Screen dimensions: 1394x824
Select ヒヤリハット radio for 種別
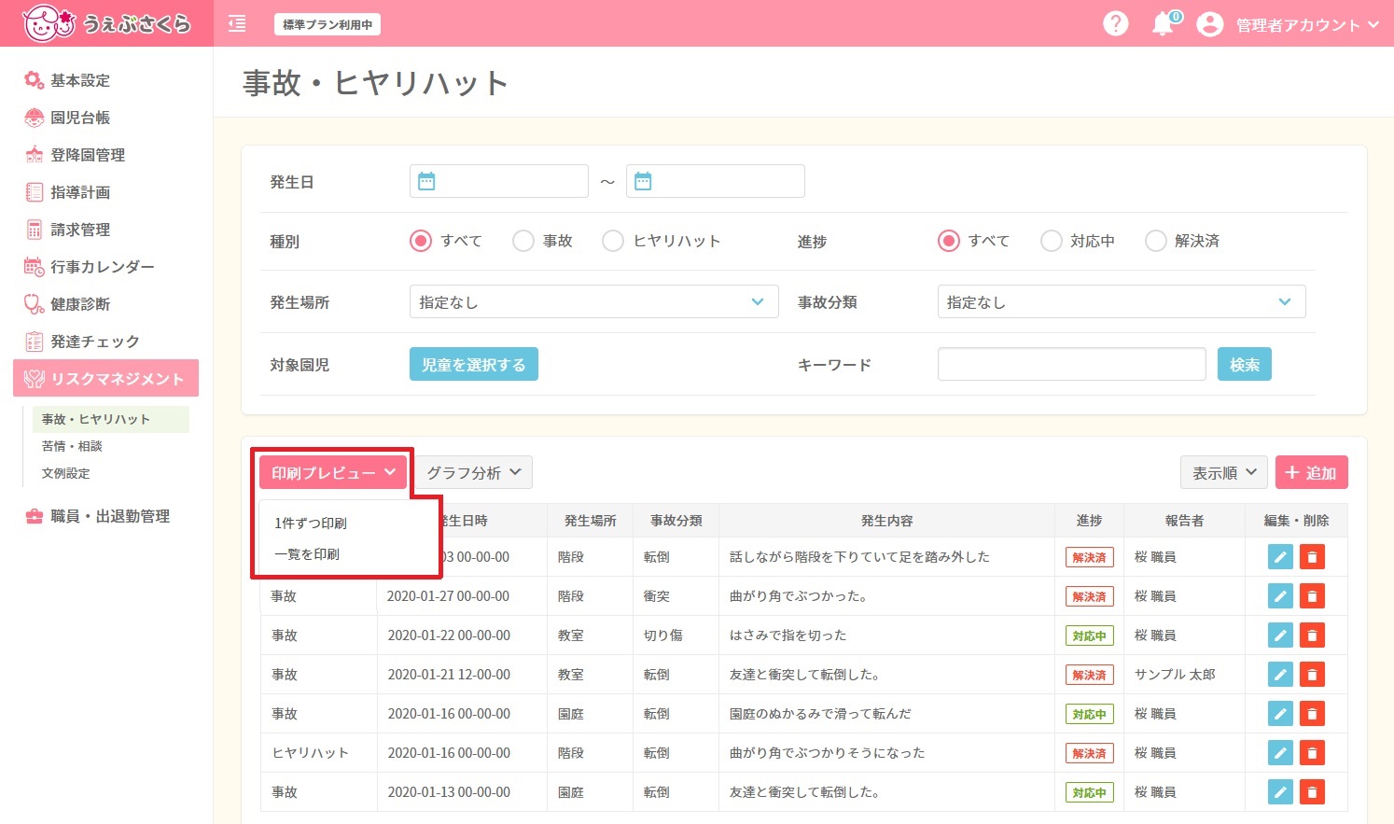click(x=613, y=241)
